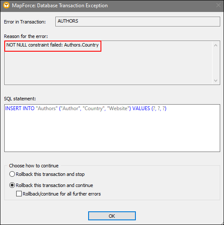Select Rollback this transaction and stop
The width and height of the screenshot is (224, 225).
(x=12, y=174)
